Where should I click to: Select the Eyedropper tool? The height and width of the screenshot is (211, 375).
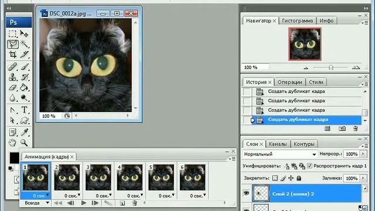click(24, 132)
